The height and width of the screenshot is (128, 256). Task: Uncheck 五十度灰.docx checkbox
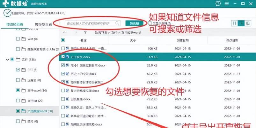click(63, 57)
